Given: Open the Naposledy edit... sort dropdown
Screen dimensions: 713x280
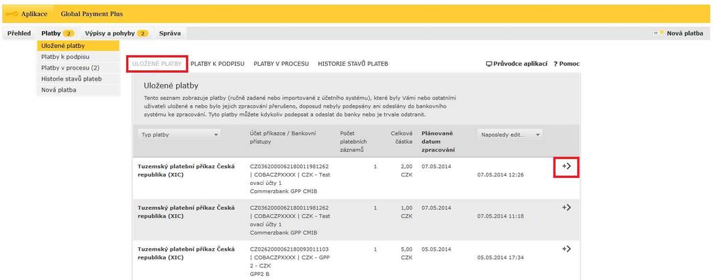Looking at the screenshot, I should pos(510,135).
